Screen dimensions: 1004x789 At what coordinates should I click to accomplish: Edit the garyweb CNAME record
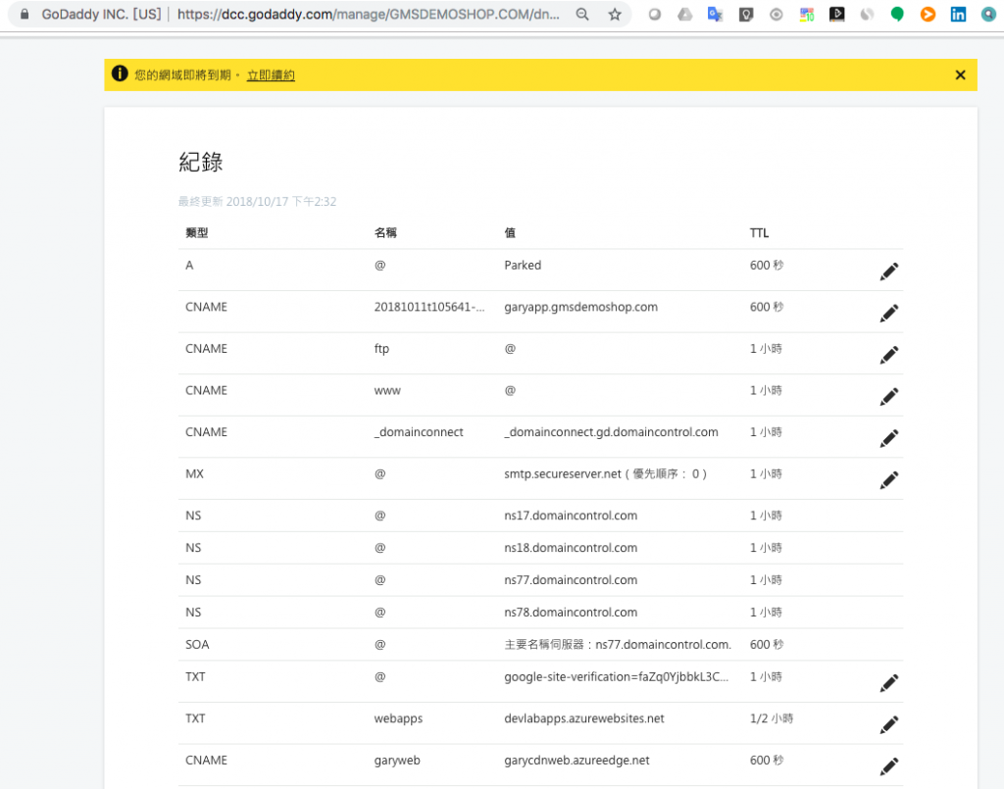coord(888,765)
